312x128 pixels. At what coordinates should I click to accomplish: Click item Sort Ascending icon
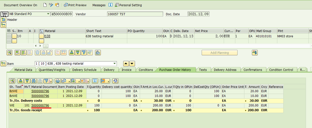point(71,53)
